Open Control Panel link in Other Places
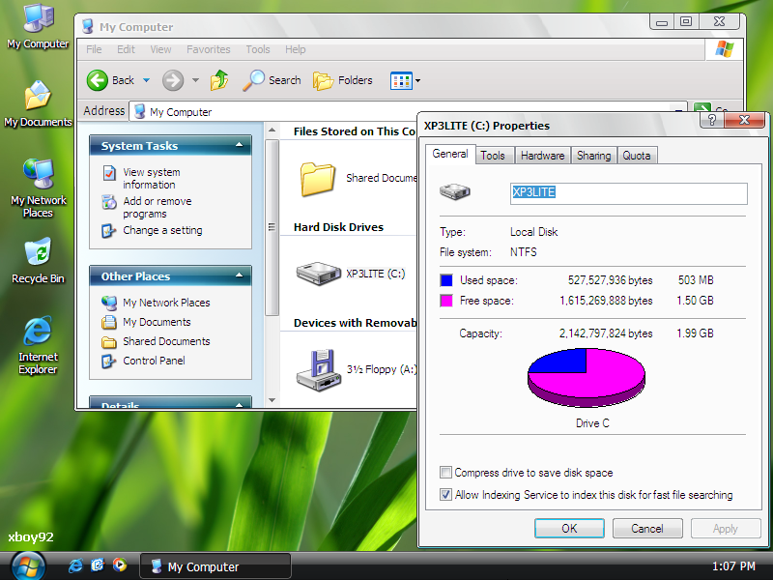 point(154,361)
